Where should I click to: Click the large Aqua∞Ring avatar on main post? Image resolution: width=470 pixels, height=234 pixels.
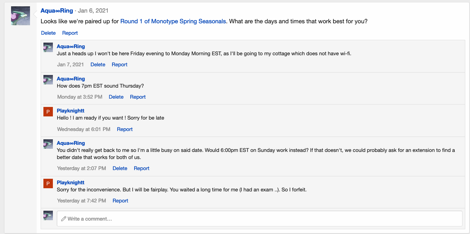tap(21, 16)
